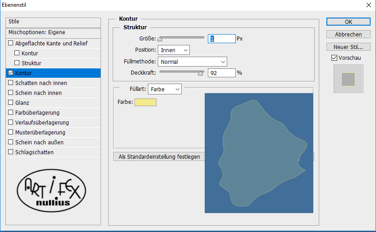This screenshot has width=376, height=232.
Task: Enable Schatten nach innen checkbox
Action: point(10,83)
